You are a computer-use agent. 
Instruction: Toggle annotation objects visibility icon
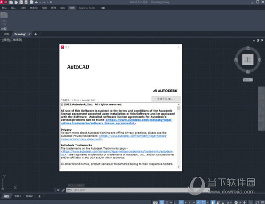[x=213, y=202]
